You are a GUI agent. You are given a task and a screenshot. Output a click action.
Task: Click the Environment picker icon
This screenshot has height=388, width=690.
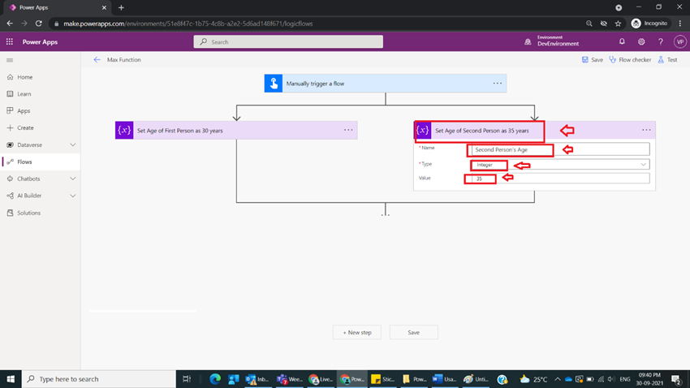[x=528, y=41]
